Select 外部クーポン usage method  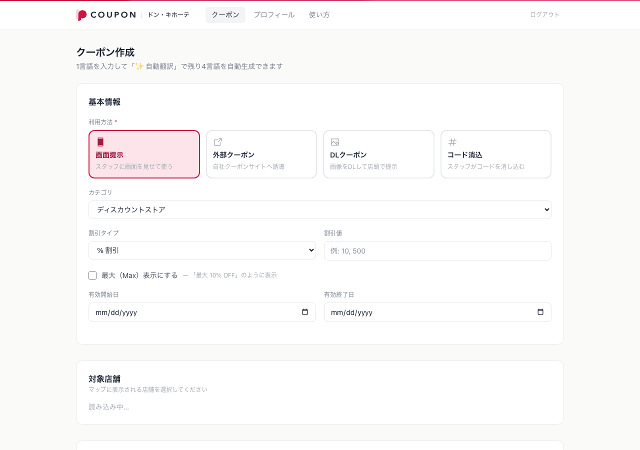click(261, 154)
